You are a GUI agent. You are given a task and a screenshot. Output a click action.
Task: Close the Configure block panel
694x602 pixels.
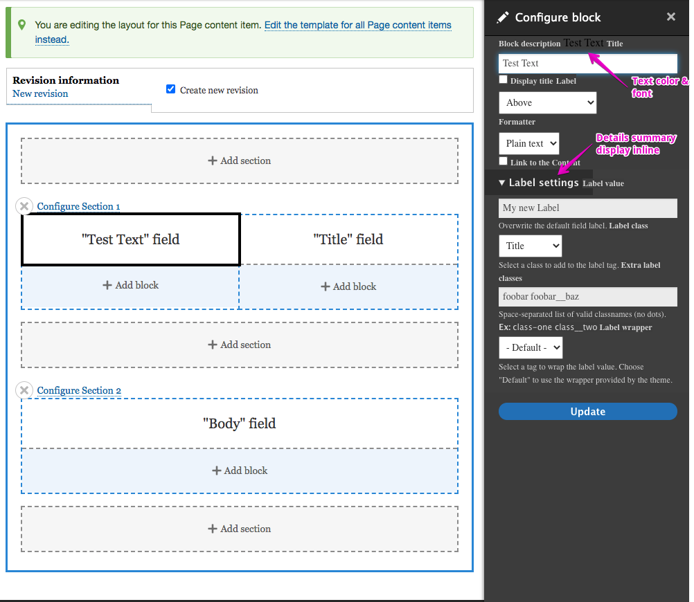(670, 17)
